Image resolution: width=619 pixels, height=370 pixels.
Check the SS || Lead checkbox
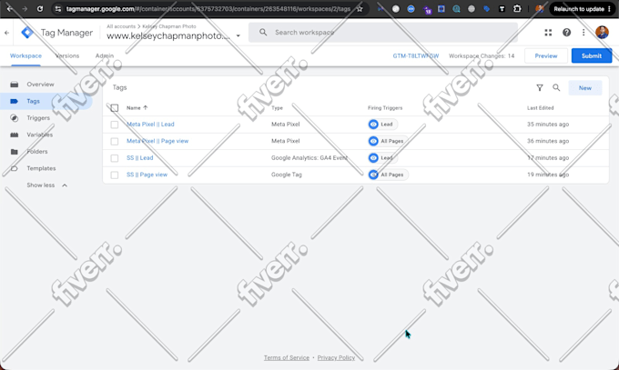coord(115,158)
